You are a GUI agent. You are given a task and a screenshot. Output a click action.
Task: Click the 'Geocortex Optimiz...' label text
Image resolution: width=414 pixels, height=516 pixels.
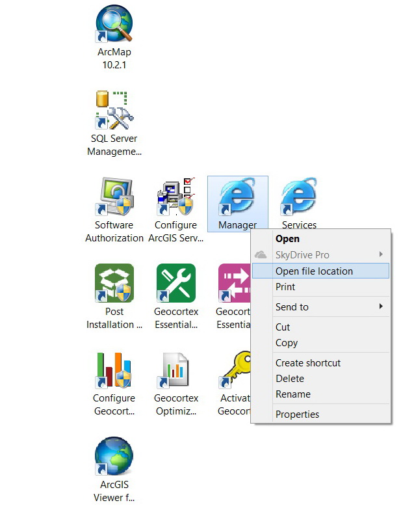tap(175, 405)
